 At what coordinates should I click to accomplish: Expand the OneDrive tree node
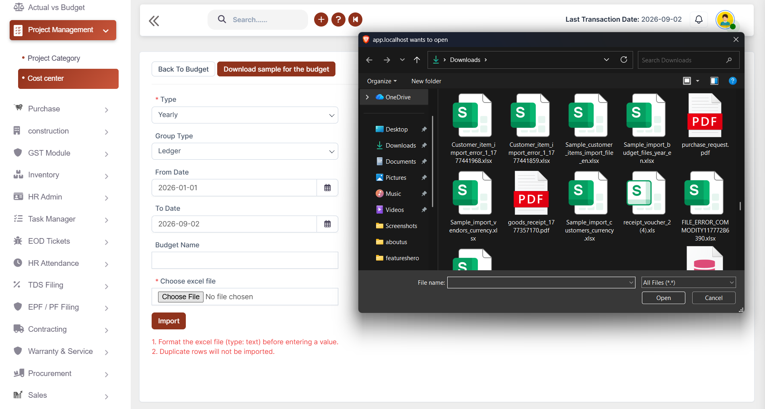pos(367,97)
